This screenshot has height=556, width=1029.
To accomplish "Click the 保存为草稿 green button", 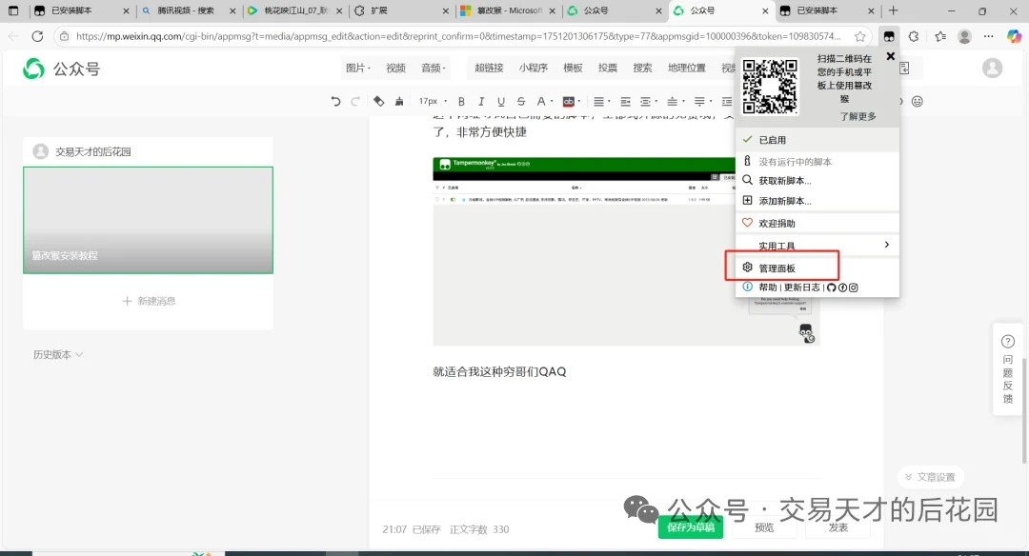I will click(690, 526).
